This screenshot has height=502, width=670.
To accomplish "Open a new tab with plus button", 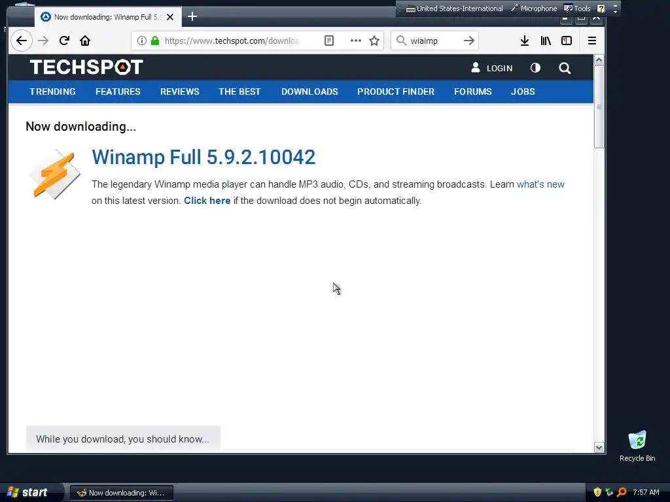I will pyautogui.click(x=192, y=16).
